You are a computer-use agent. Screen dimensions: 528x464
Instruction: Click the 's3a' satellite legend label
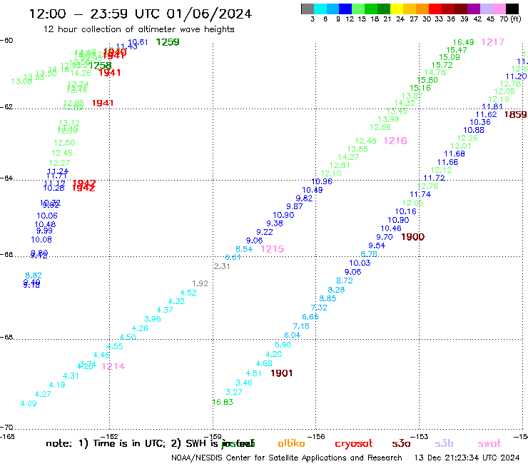click(x=401, y=443)
